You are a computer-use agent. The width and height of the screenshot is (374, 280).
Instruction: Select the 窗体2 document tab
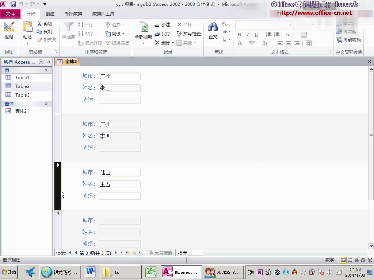68,62
